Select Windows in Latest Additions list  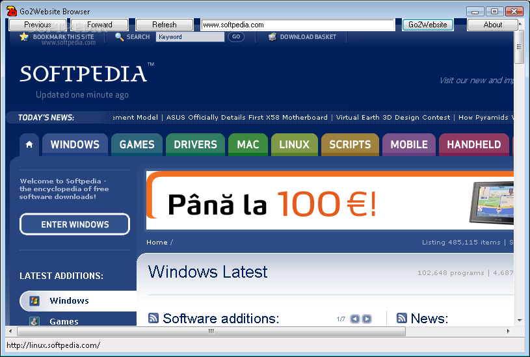(x=78, y=300)
